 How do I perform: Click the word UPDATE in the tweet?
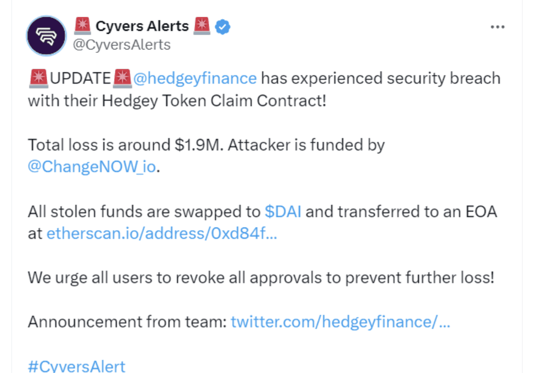coord(80,78)
